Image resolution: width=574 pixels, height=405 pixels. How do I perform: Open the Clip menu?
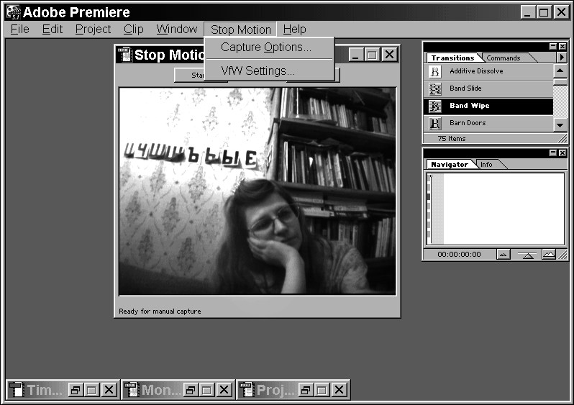[x=134, y=29]
